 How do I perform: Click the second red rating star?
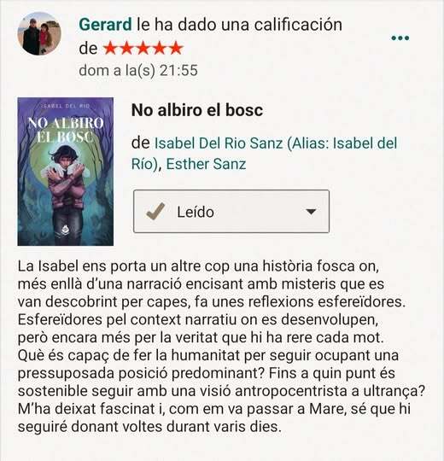tap(127, 48)
